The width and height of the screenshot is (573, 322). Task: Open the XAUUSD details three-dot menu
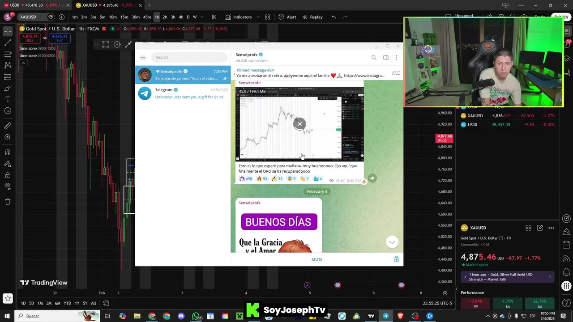551,228
